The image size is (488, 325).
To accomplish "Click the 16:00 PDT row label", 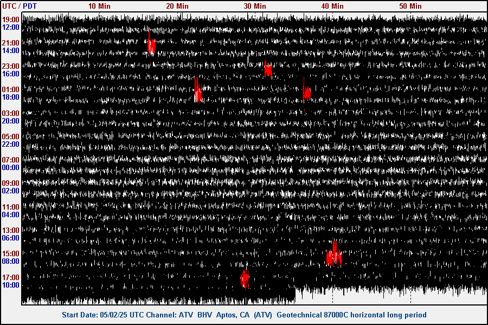I will coord(11,74).
